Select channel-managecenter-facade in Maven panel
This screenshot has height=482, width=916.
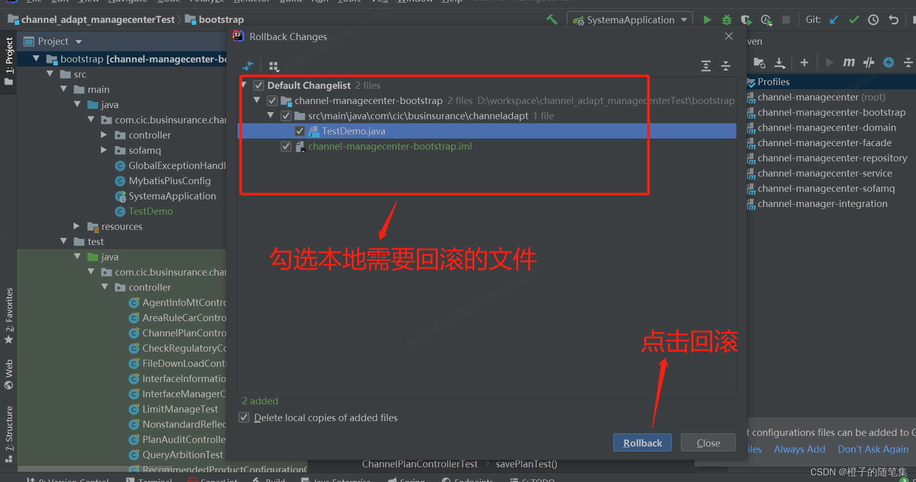coord(825,143)
